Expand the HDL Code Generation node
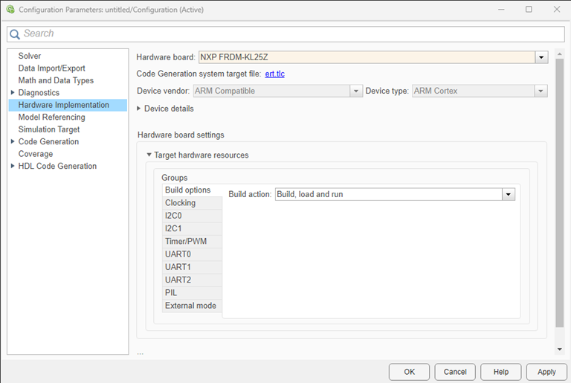This screenshot has width=571, height=383. pos(13,167)
